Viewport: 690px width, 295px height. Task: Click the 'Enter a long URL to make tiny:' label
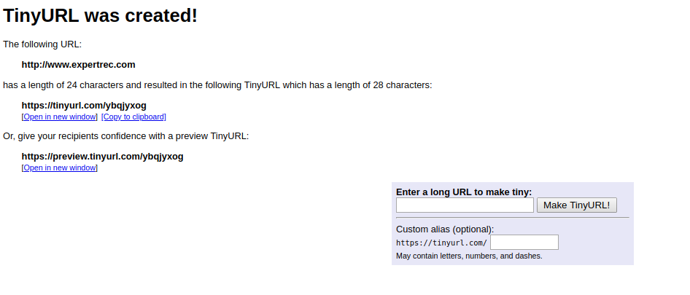coord(464,192)
